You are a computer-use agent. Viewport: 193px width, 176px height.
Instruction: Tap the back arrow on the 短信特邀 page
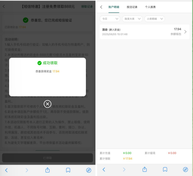(4, 6)
